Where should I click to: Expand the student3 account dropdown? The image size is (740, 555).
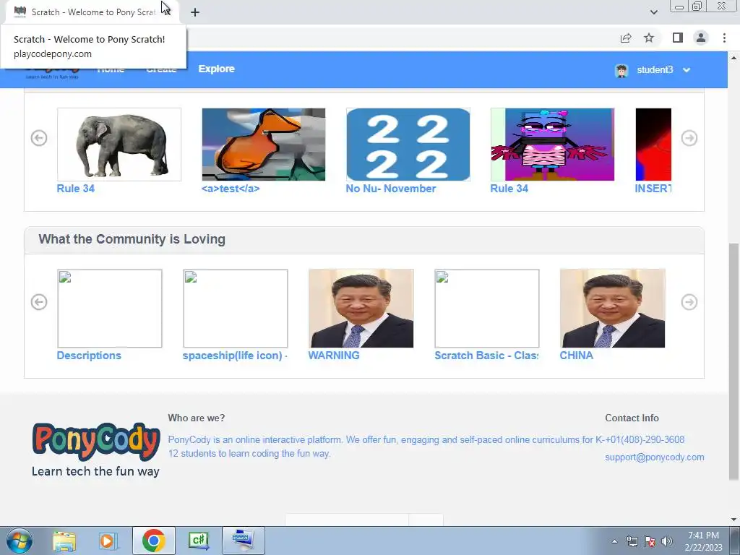(687, 70)
